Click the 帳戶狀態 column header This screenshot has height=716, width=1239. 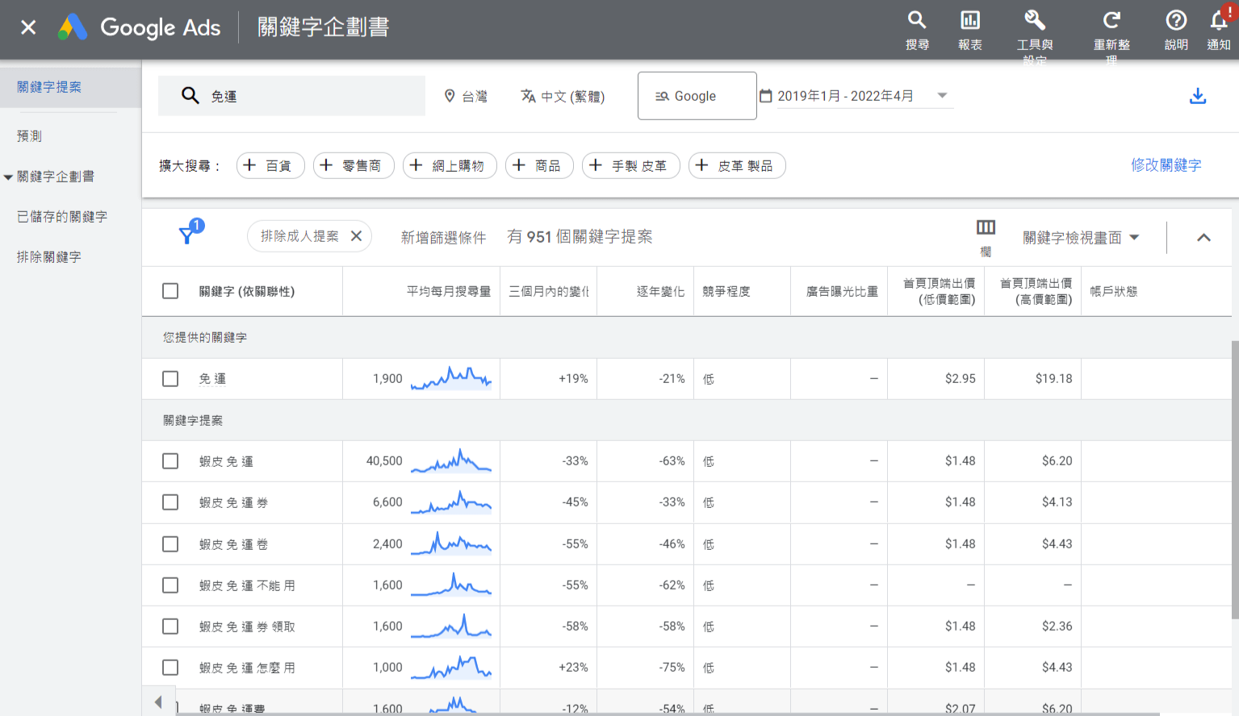(1114, 291)
